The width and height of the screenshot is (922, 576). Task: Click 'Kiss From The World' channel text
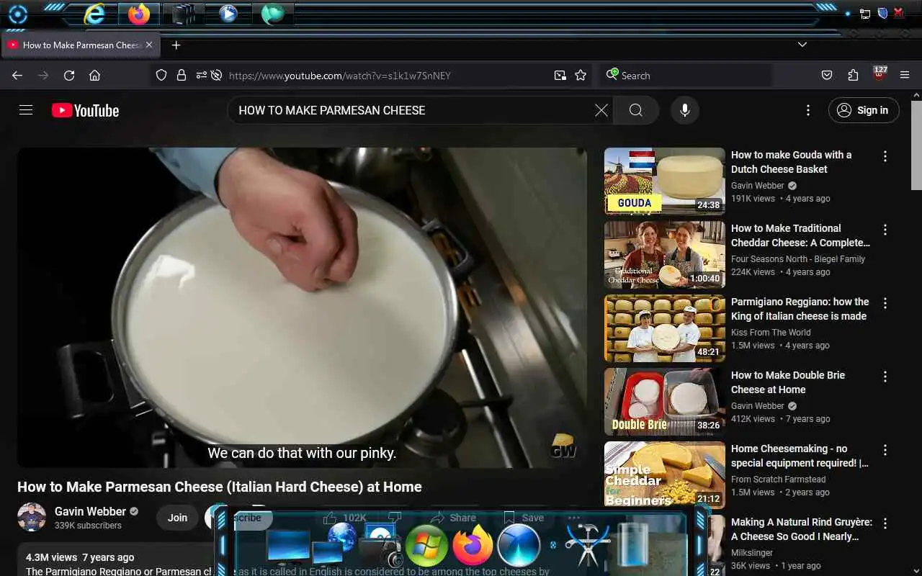click(x=771, y=333)
